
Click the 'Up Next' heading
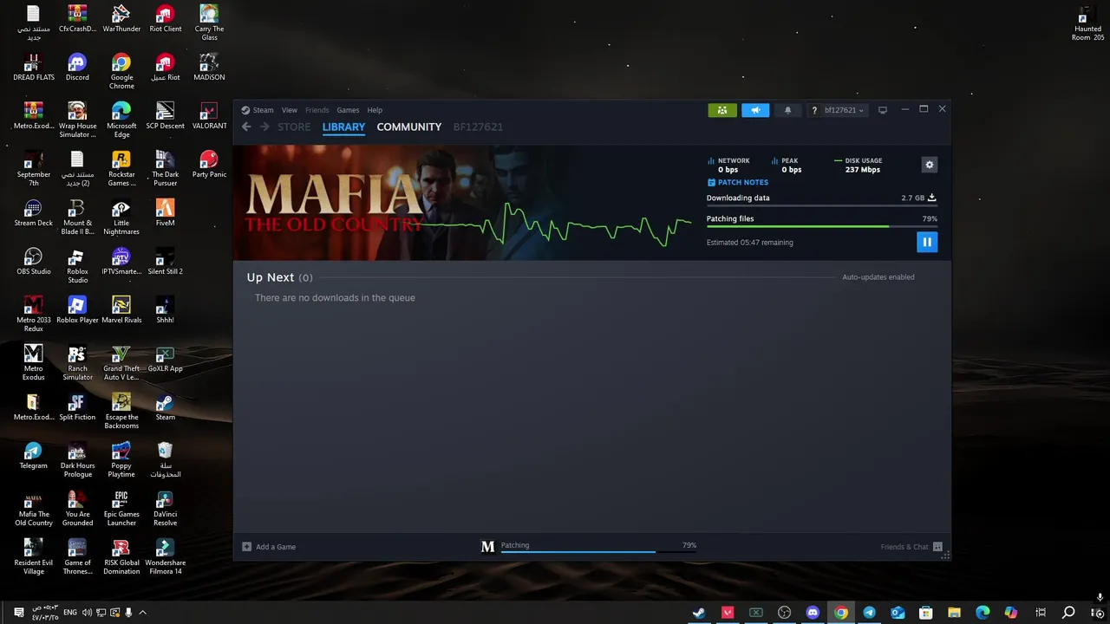pyautogui.click(x=271, y=277)
